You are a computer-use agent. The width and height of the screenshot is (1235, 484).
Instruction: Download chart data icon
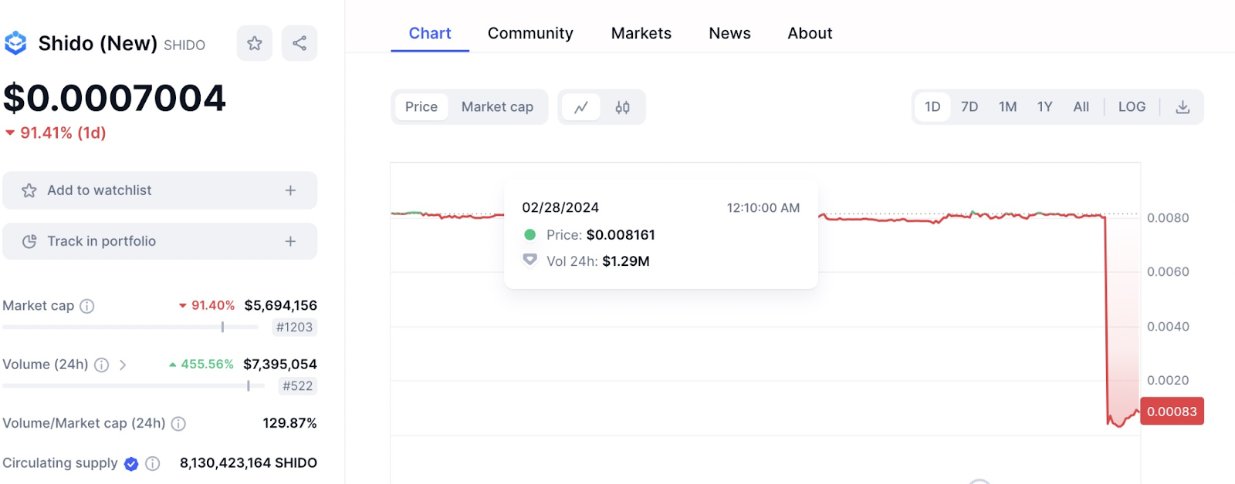point(1183,107)
